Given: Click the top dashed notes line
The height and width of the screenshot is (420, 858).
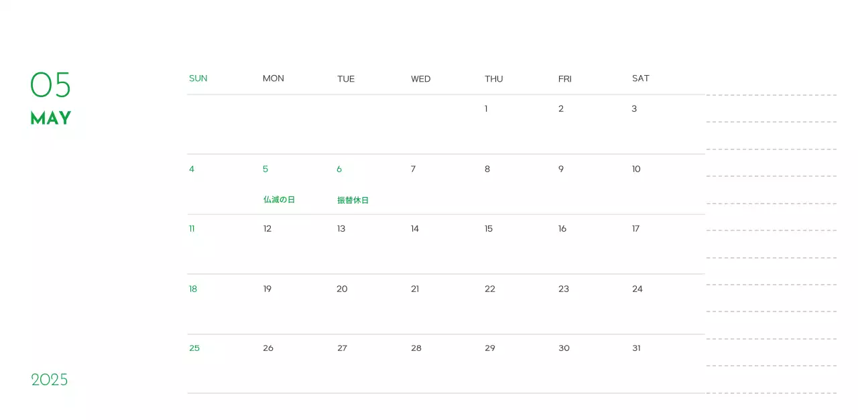Looking at the screenshot, I should pos(771,95).
